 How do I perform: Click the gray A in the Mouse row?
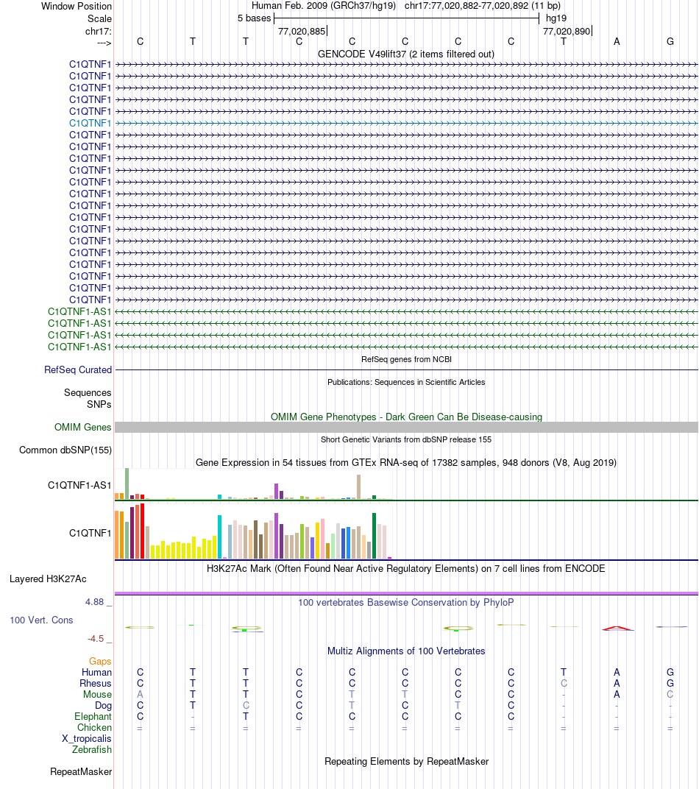pyautogui.click(x=140, y=694)
